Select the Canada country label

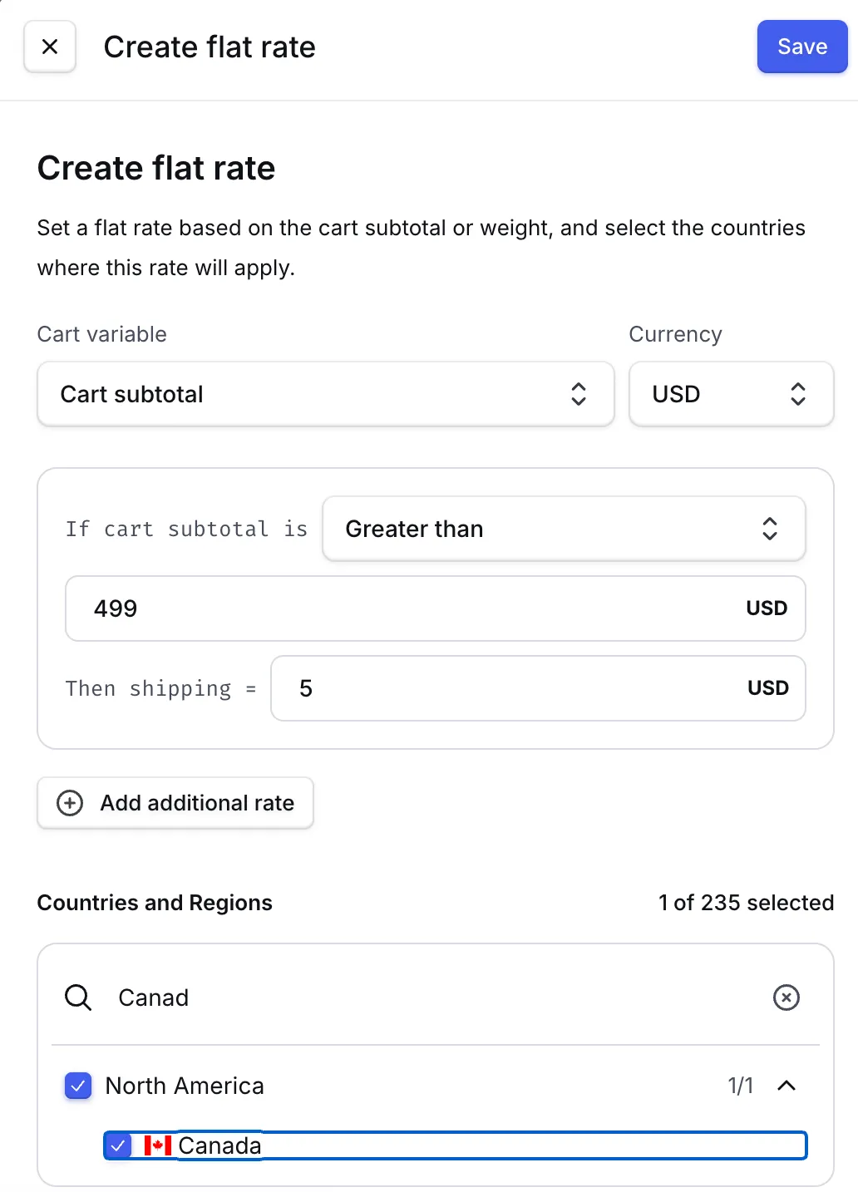[220, 1145]
